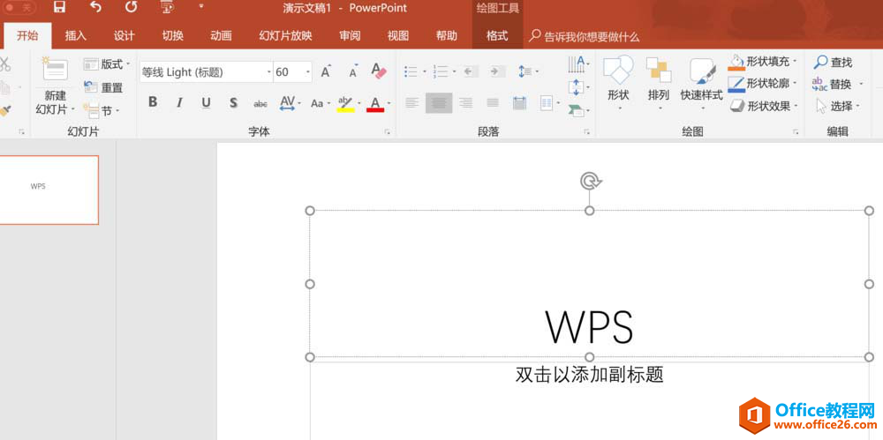This screenshot has height=440, width=883.
Task: Click the 重置 reset slide button
Action: tap(104, 87)
